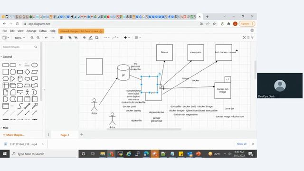Bookmark page with star icon
This screenshot has width=304, height=171.
click(x=214, y=24)
